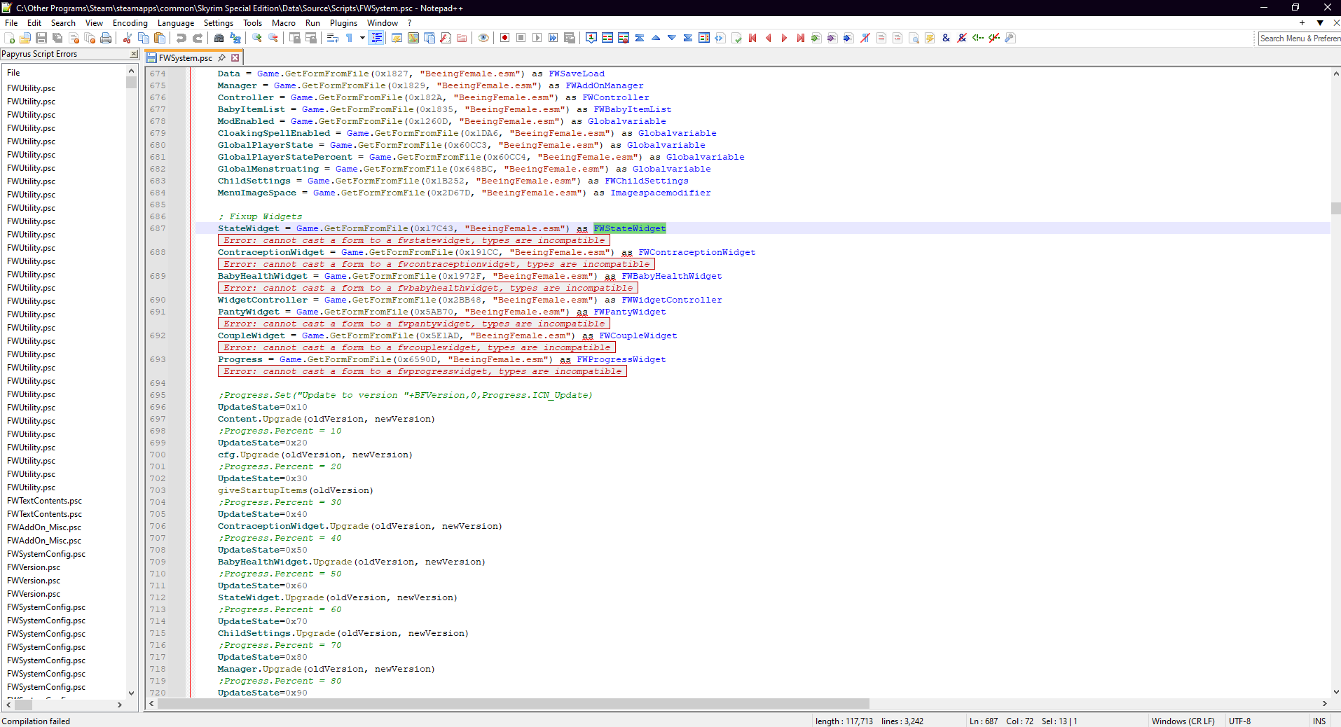Select the FWSystemConfig.psc row below FWAddOn_Misc.psc
The height and width of the screenshot is (727, 1341).
click(46, 554)
